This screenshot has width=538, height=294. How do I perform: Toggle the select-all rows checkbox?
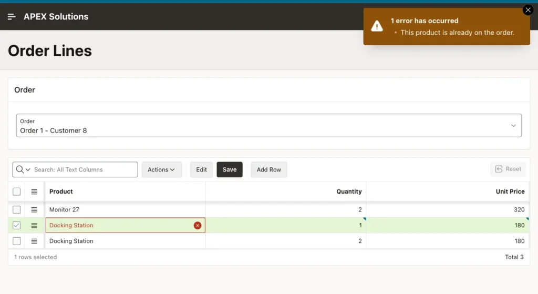[16, 191]
